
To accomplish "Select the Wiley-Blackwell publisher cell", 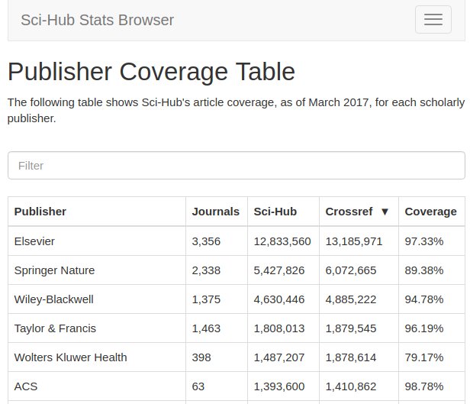I will point(97,299).
